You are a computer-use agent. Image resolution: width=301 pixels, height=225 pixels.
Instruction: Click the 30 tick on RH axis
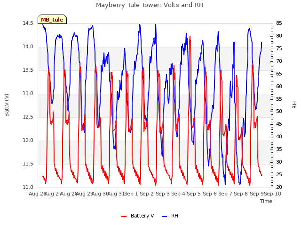tap(279, 162)
